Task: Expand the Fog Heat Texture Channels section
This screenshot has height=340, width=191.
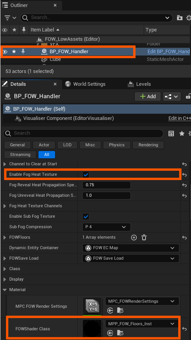Action: click(x=5, y=206)
